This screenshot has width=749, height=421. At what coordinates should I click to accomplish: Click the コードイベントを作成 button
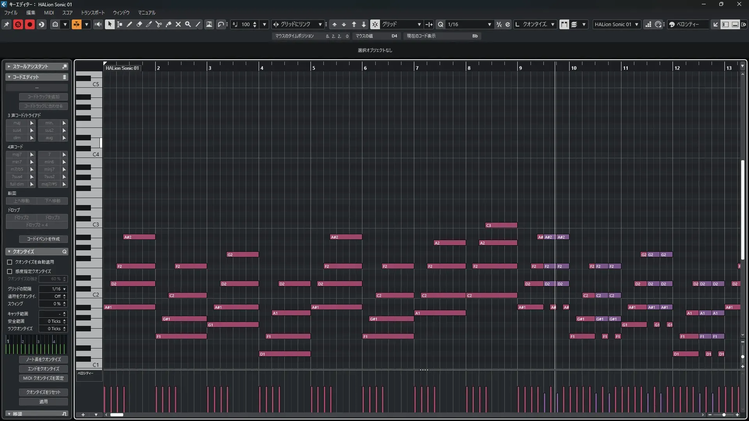click(x=43, y=239)
